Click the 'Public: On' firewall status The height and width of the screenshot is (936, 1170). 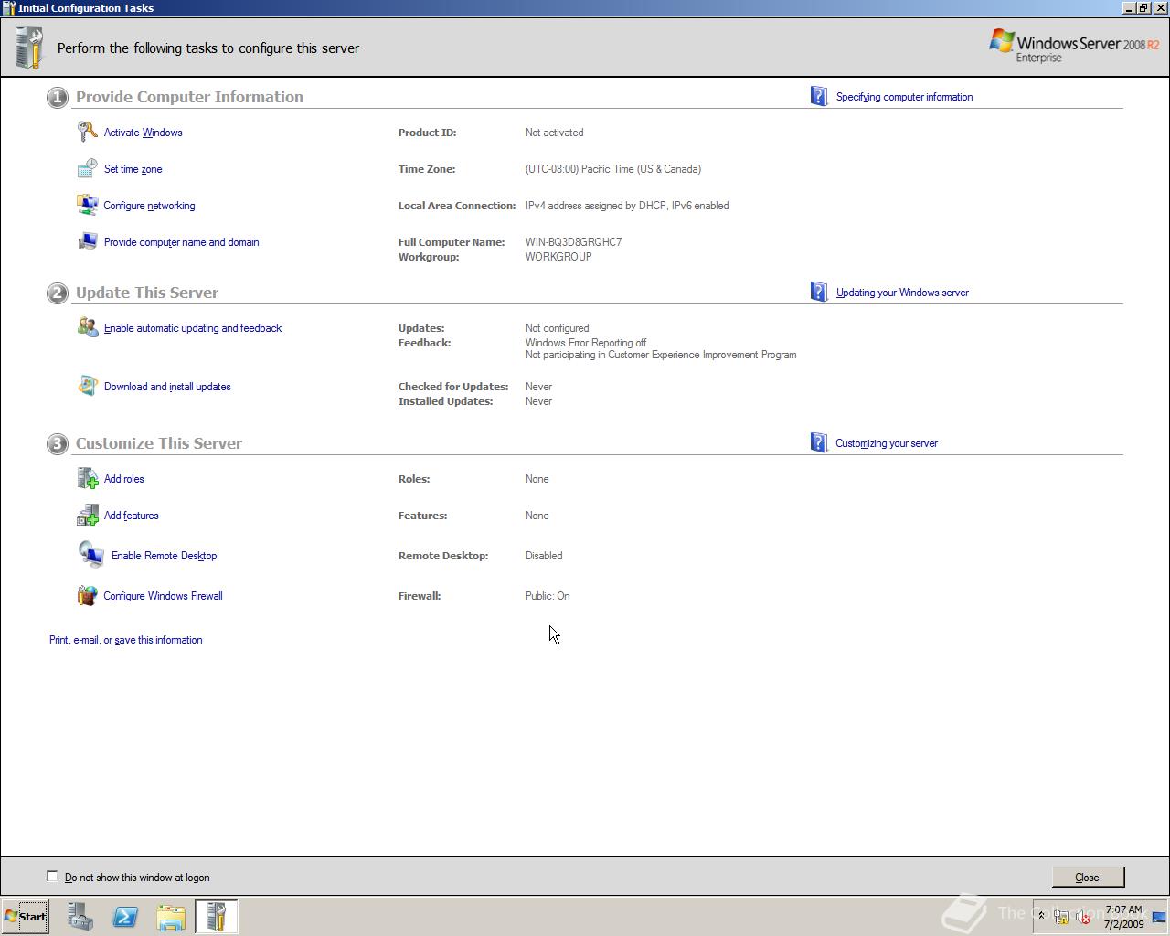point(548,596)
